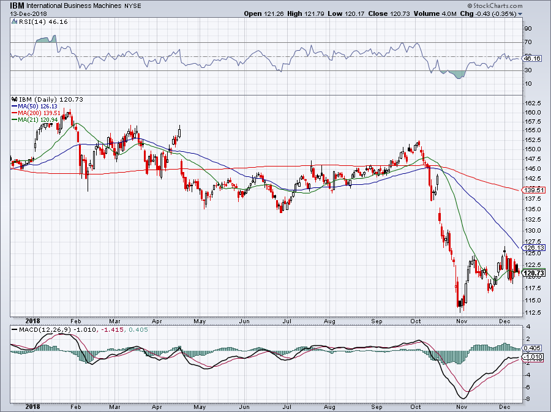
Task: Click the blue MA(50) legend line
Action: (x=15, y=106)
